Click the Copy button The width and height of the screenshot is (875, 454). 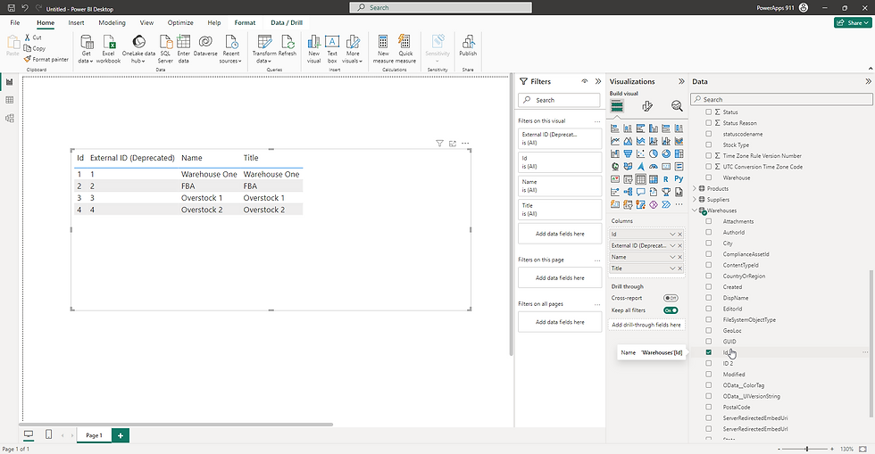tap(35, 48)
